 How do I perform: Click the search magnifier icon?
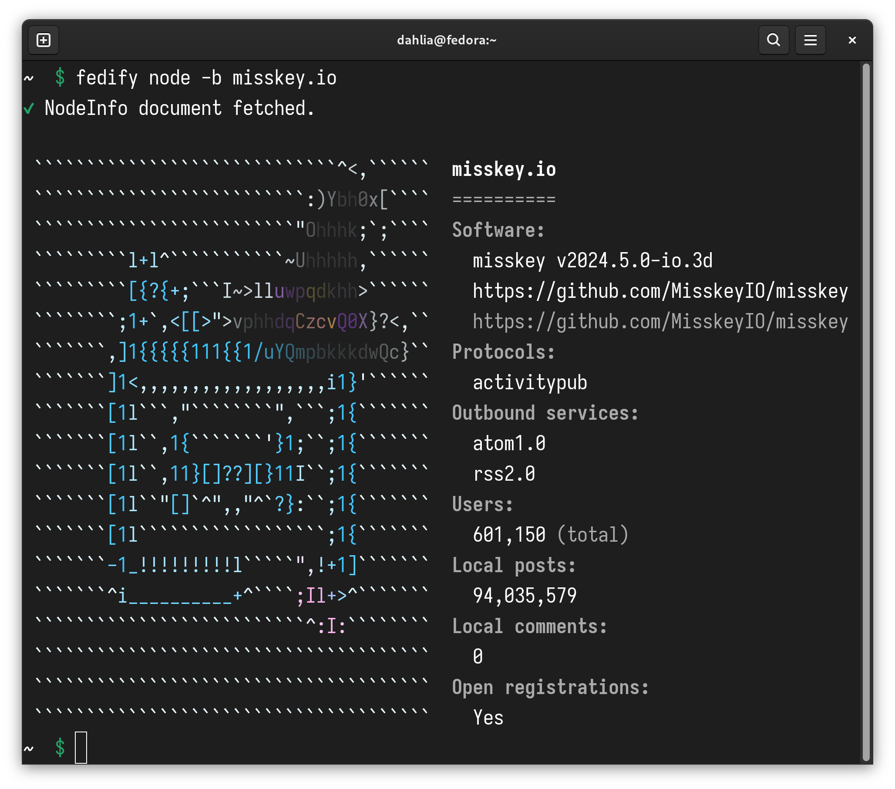(773, 40)
